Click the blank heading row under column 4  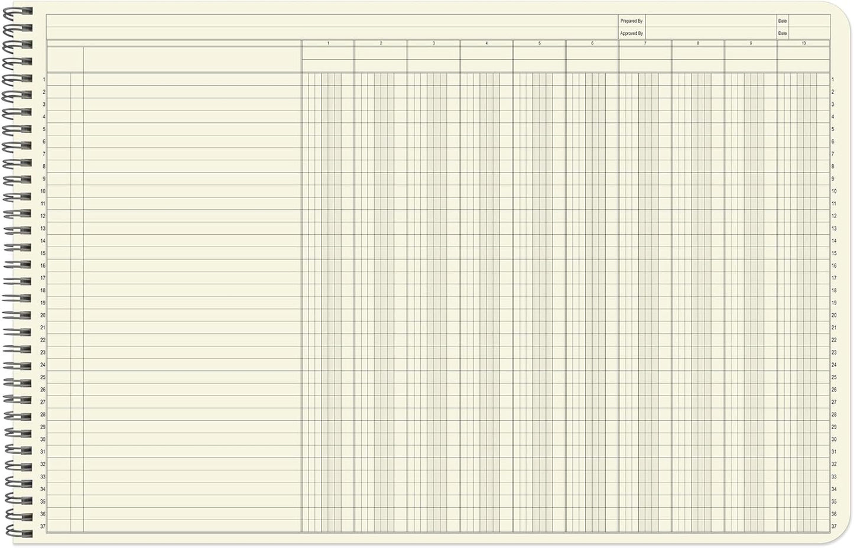click(486, 61)
